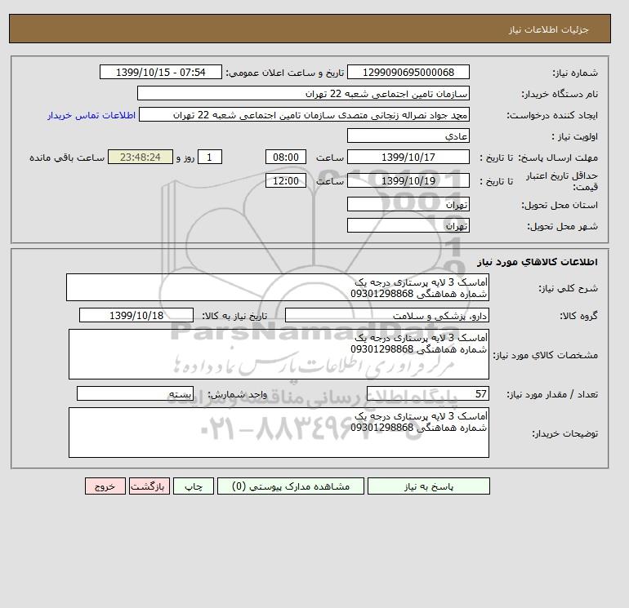
Task: Click the خروج exit button
Action: [x=105, y=486]
